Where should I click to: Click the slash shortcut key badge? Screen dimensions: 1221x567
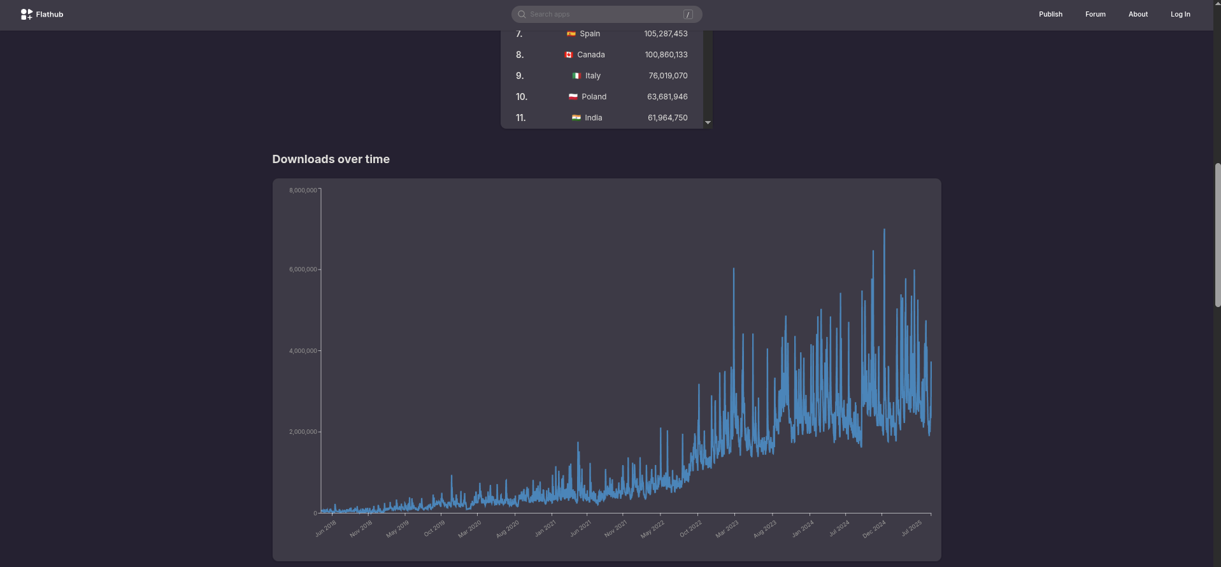pyautogui.click(x=688, y=14)
